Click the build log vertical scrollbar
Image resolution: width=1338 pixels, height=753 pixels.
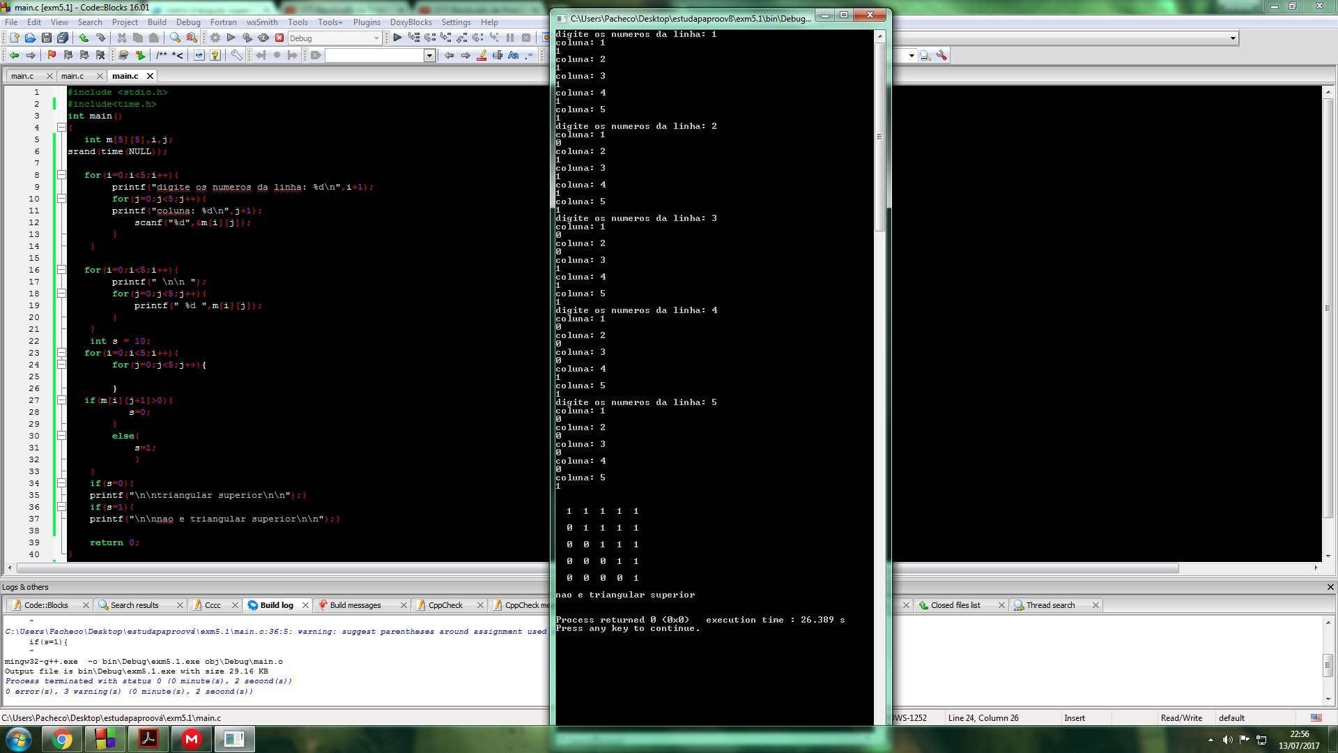1328,660
